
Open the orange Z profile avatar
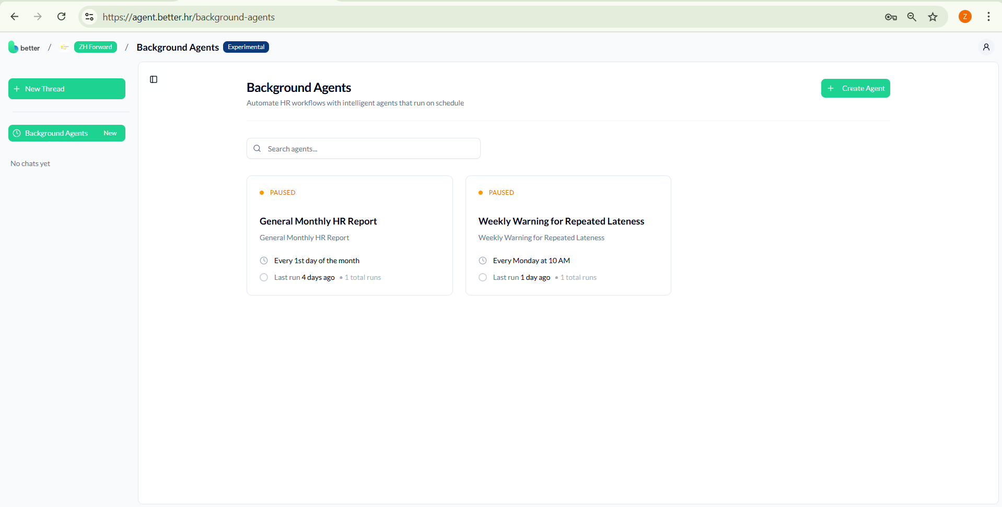click(x=965, y=17)
